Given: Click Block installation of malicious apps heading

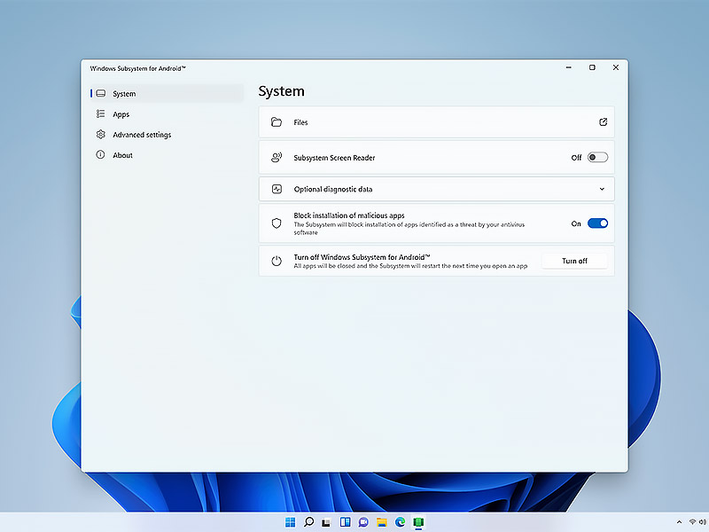Looking at the screenshot, I should coord(349,215).
